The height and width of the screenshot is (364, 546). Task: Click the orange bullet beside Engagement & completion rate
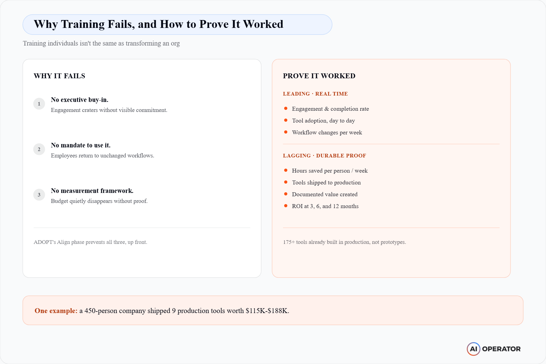(286, 109)
